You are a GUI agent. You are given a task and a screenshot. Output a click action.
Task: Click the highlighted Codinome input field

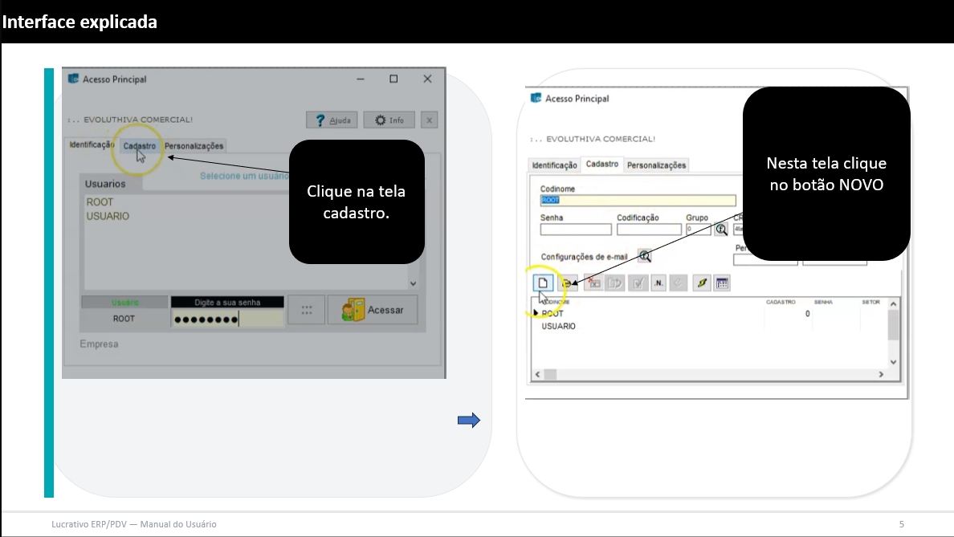pos(638,201)
